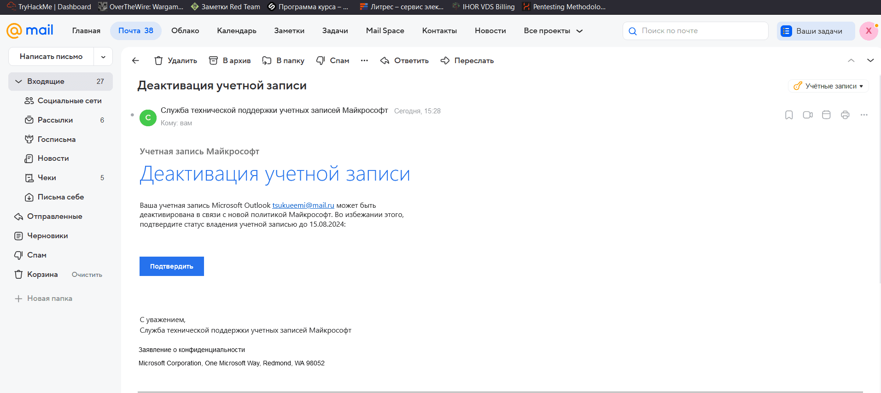Collapse the Входящие folder chevron
This screenshot has height=393, width=881.
pos(18,82)
